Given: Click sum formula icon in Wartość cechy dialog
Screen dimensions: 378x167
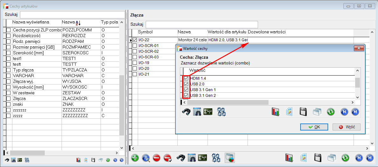Looking at the screenshot, I should [x=208, y=112].
